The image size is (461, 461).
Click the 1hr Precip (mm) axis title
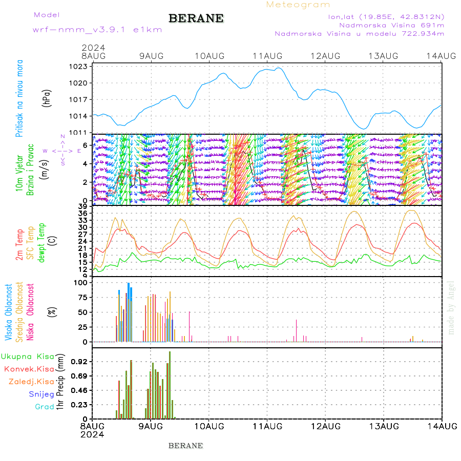pos(60,382)
